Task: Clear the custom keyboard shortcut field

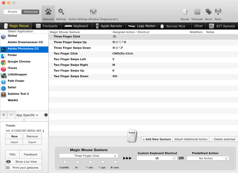Action: (x=174, y=158)
